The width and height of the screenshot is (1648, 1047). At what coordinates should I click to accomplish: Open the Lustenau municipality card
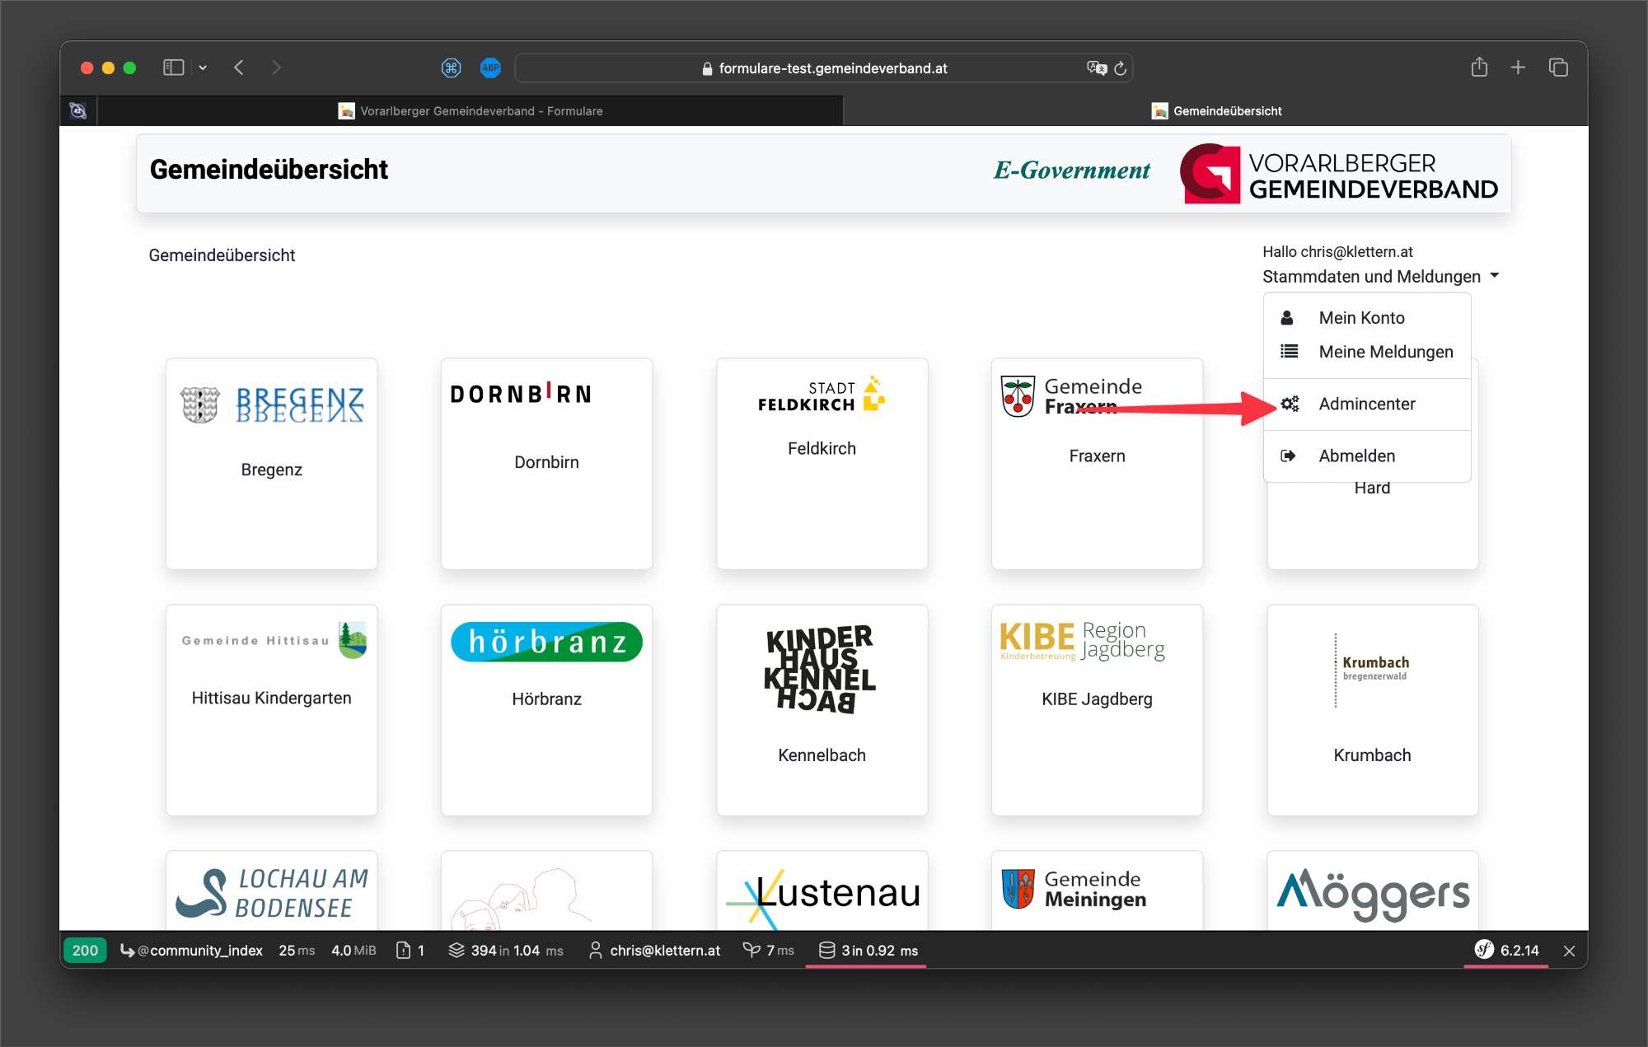(x=822, y=890)
